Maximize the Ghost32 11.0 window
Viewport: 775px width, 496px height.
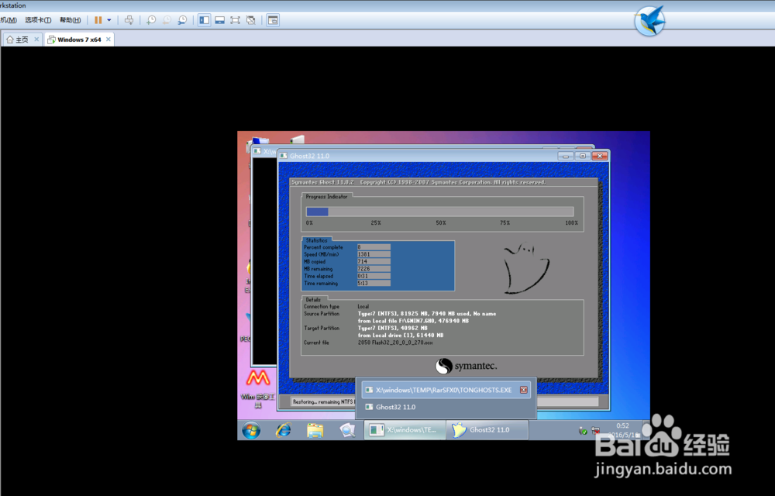[583, 156]
